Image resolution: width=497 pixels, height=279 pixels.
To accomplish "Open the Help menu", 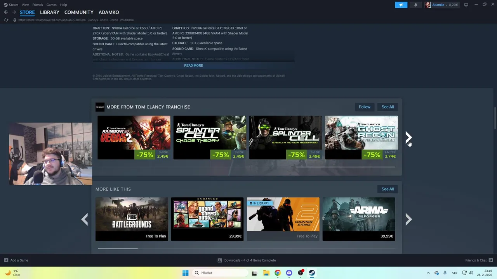I will pyautogui.click(x=63, y=5).
